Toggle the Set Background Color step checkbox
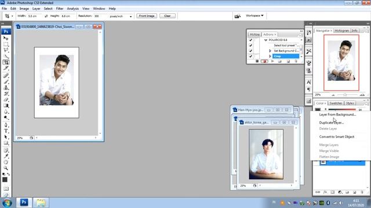This screenshot has width=371, height=208. point(250,51)
